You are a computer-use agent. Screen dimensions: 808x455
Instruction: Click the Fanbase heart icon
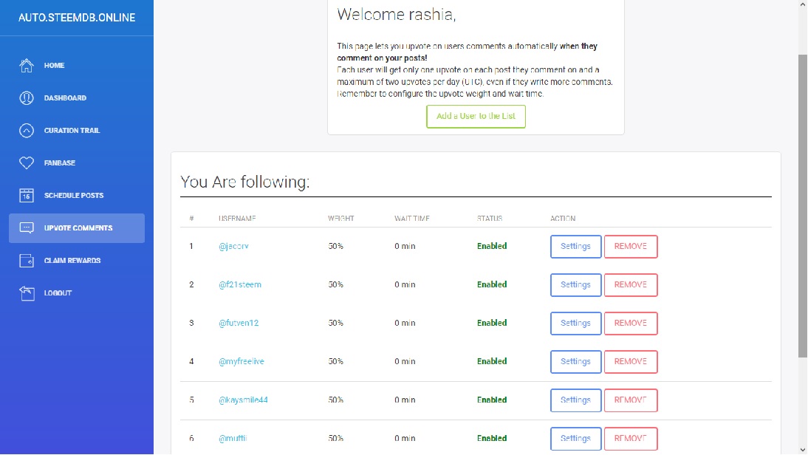click(x=27, y=163)
